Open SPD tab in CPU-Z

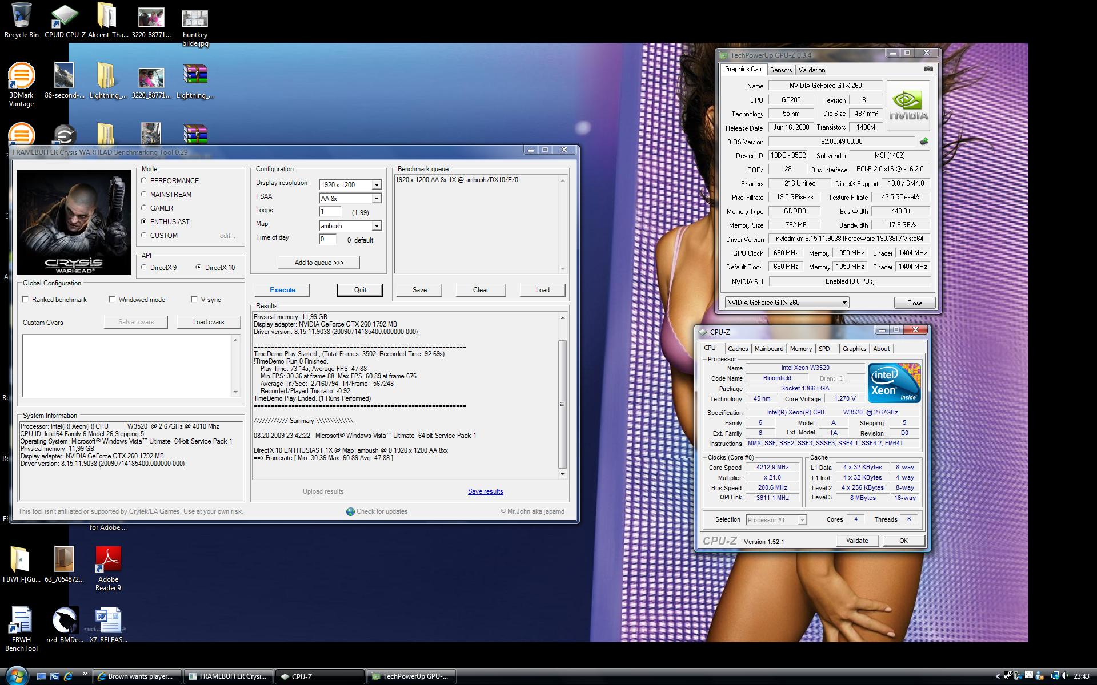tap(824, 349)
